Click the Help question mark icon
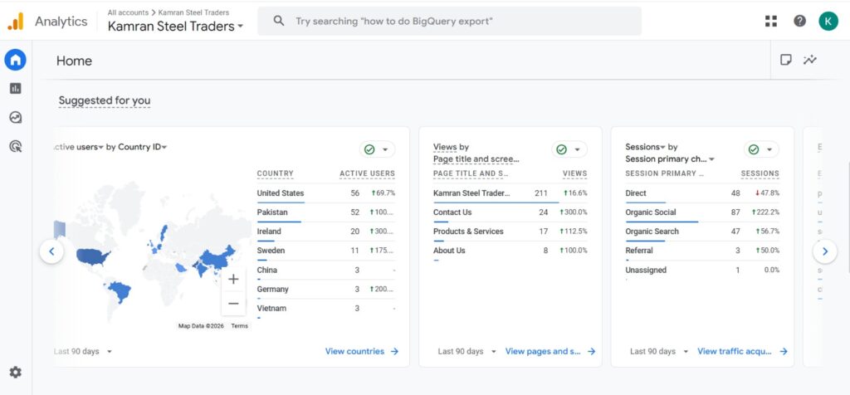This screenshot has width=850, height=395. 799,22
